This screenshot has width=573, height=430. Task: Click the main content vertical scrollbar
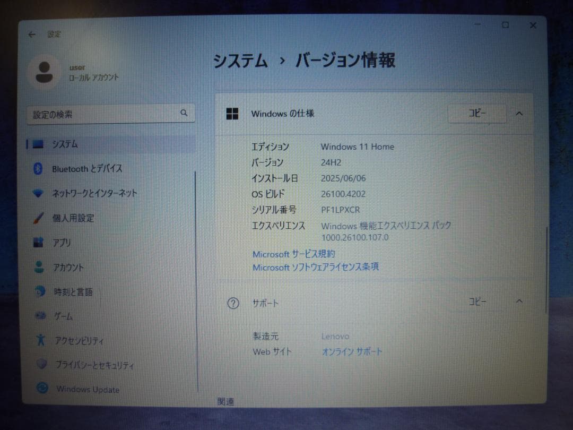[546, 270]
